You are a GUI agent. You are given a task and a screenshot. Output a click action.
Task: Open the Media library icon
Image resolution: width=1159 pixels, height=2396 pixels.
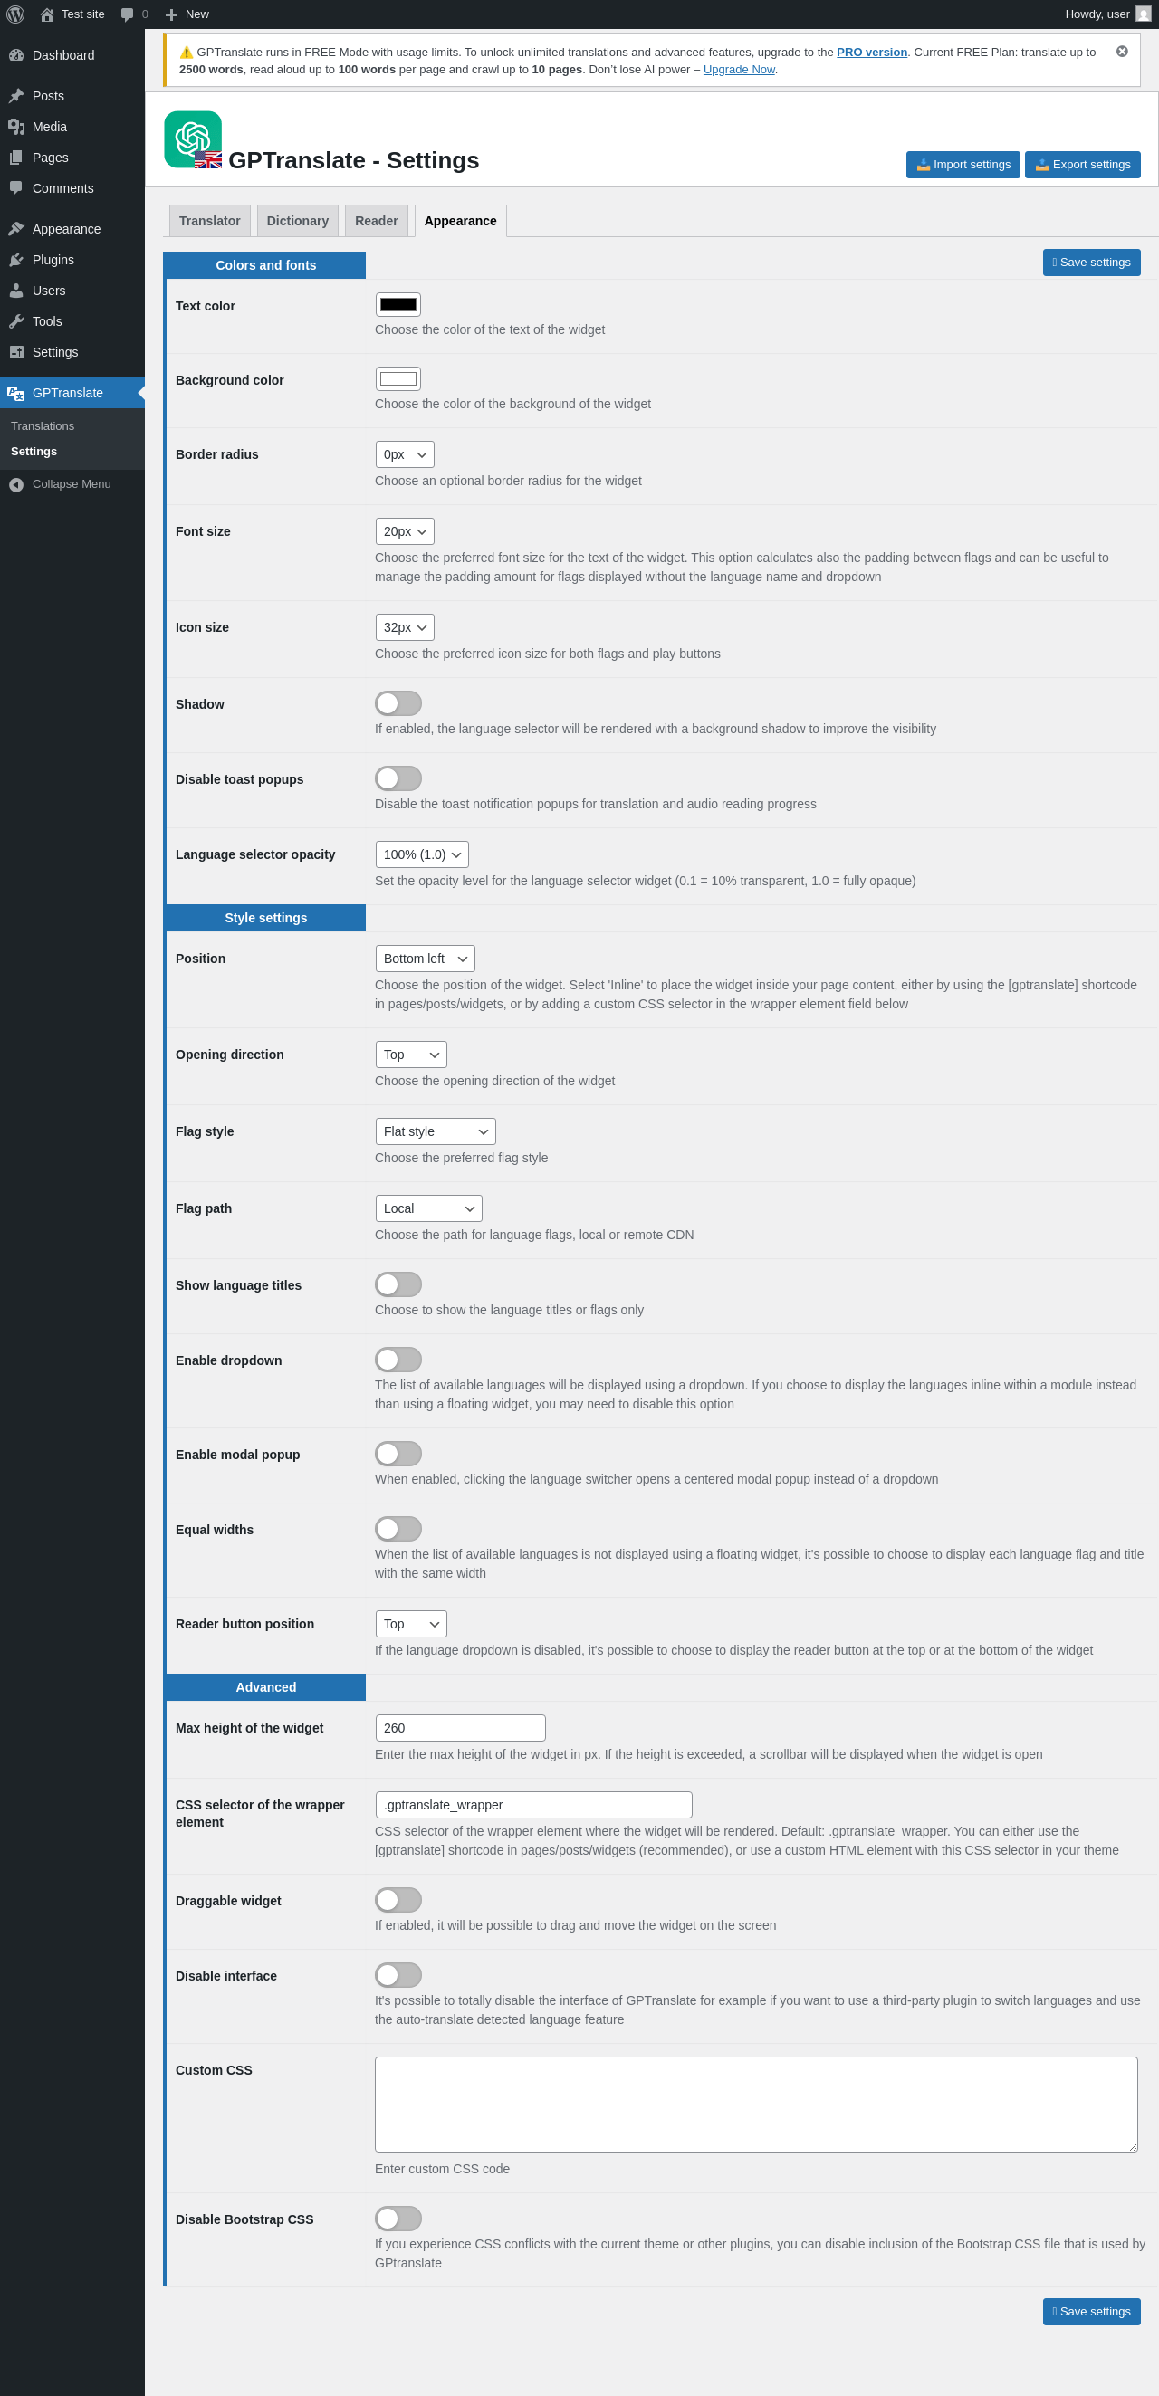point(15,127)
